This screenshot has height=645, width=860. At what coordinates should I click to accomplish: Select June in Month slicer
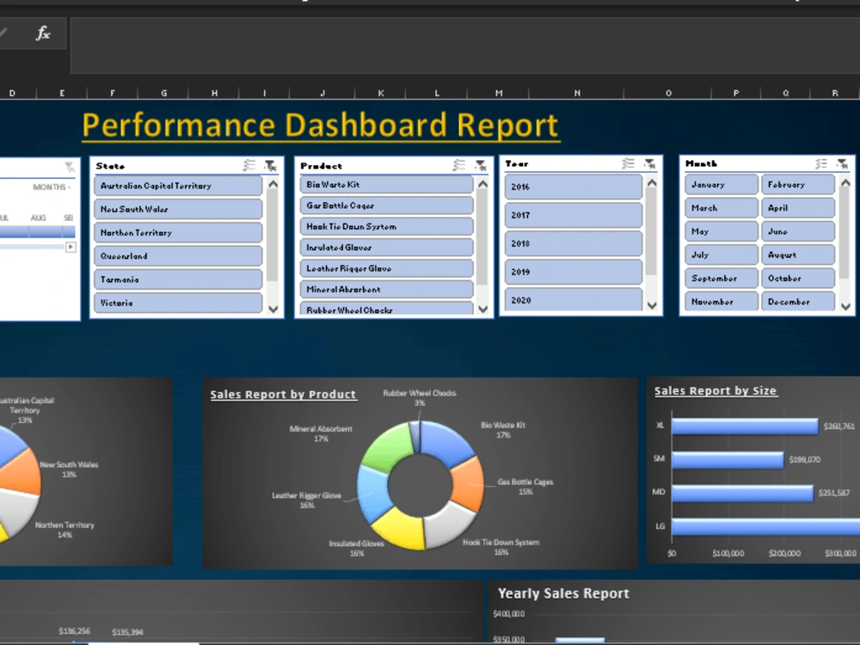click(x=798, y=231)
